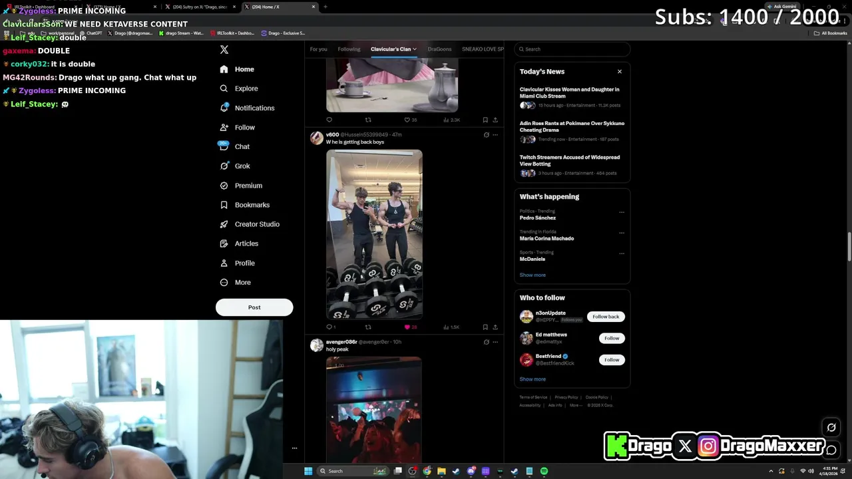Open Terms of Service link
Image resolution: width=852 pixels, height=479 pixels.
click(533, 397)
